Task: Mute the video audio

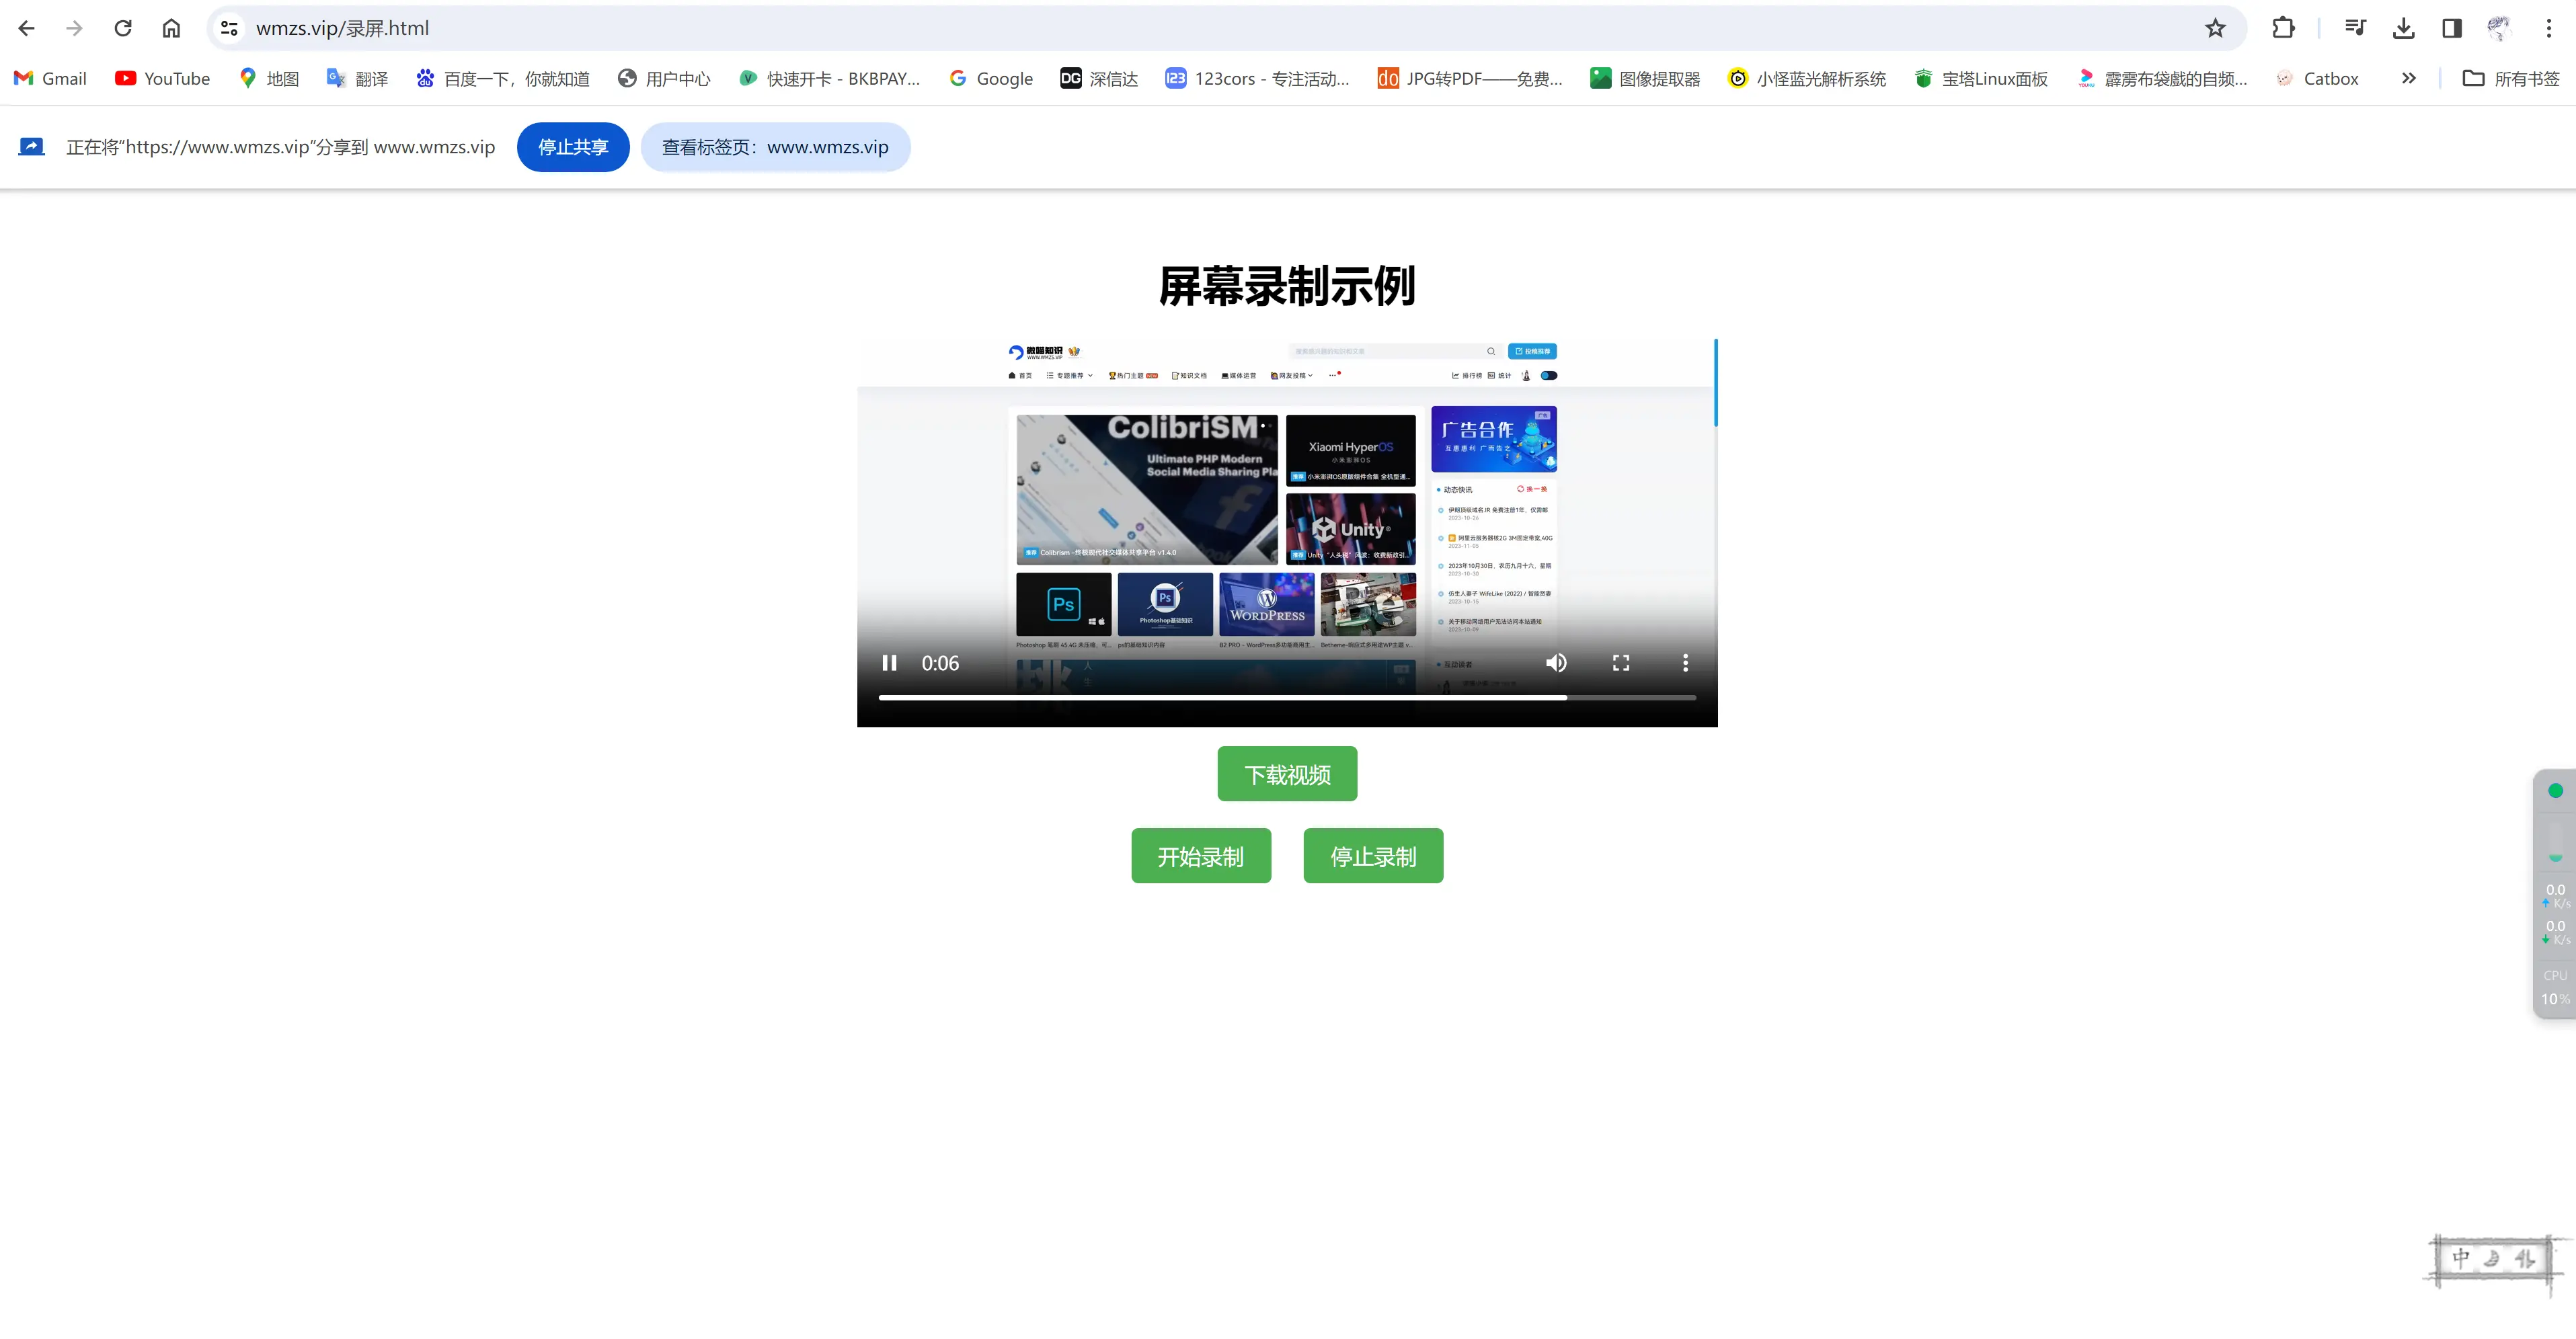Action: [1556, 662]
